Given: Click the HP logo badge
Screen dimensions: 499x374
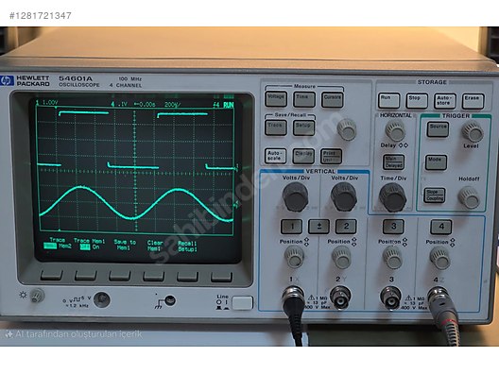Looking at the screenshot, I should click(x=7, y=81).
